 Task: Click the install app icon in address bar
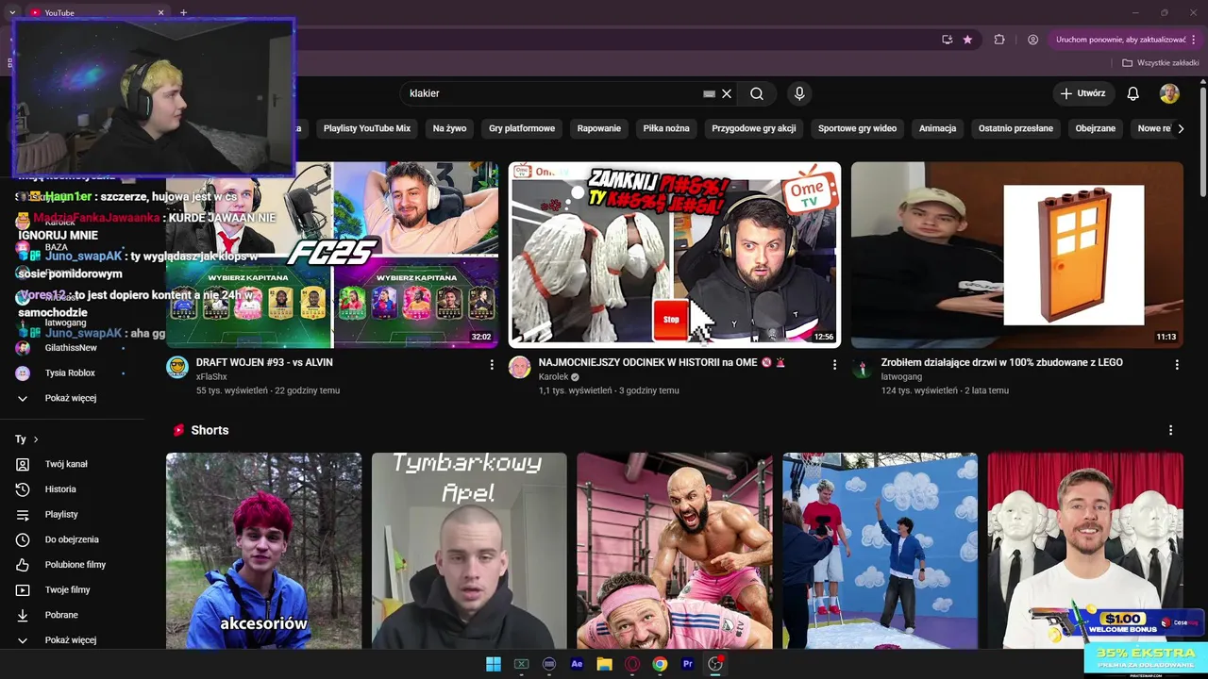(x=947, y=40)
